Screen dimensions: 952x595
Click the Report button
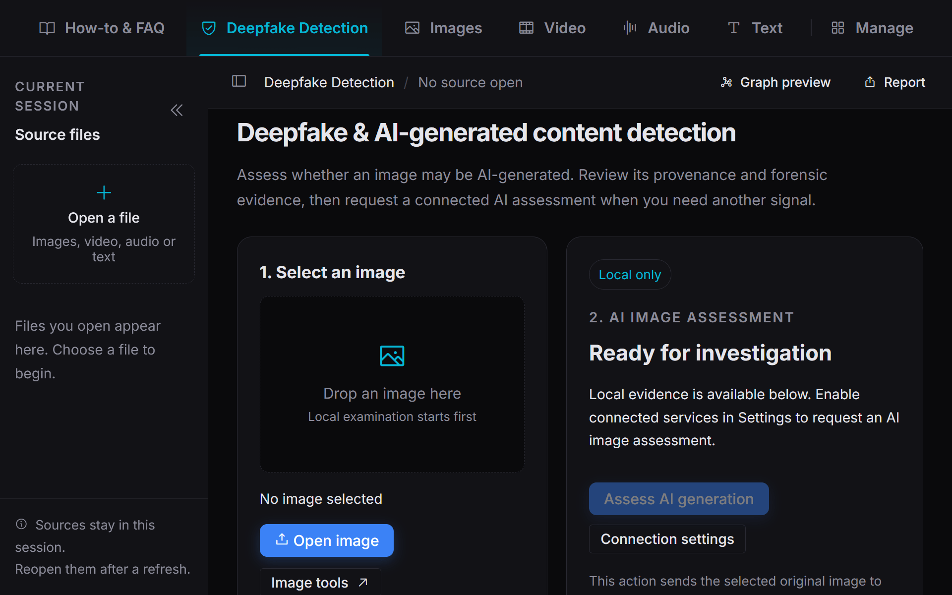click(895, 82)
